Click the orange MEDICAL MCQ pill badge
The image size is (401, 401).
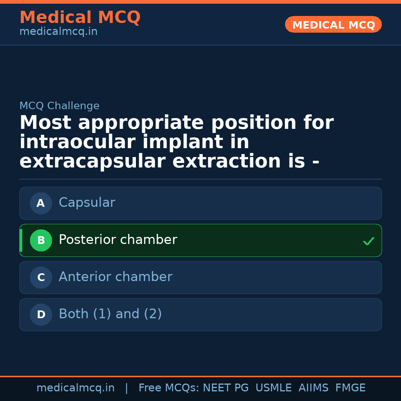[x=333, y=25]
